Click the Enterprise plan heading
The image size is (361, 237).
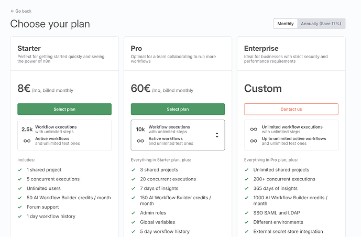click(x=261, y=49)
